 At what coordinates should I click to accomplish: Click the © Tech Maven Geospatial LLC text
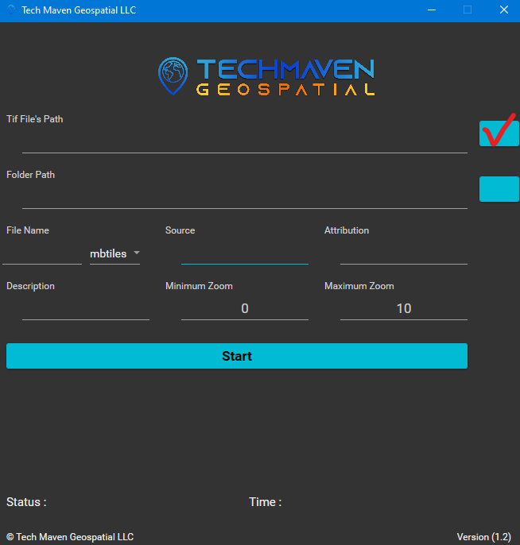(70, 537)
